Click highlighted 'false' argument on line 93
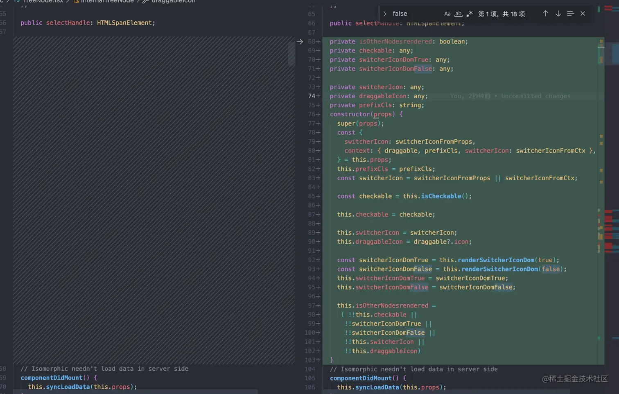The width and height of the screenshot is (619, 394). pos(551,269)
